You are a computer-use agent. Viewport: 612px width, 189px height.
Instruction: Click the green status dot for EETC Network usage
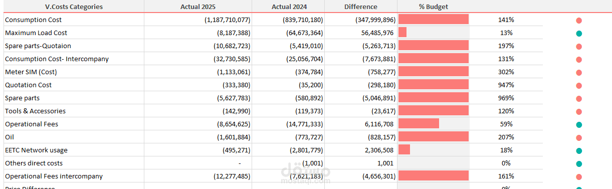coord(579,151)
